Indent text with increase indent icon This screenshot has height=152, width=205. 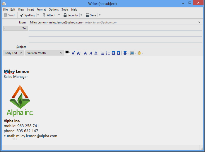[x=118, y=53]
